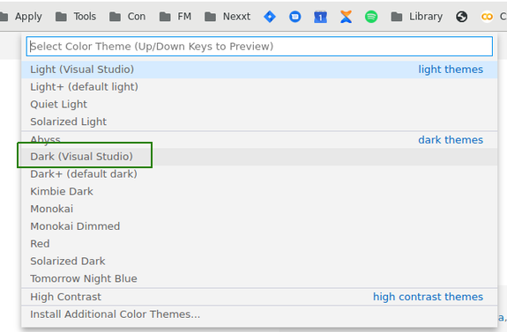
Task: Choose the Solarized Dark theme
Action: pos(259,262)
